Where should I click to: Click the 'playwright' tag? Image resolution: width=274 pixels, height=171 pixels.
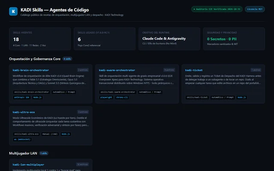[x=106, y=97]
